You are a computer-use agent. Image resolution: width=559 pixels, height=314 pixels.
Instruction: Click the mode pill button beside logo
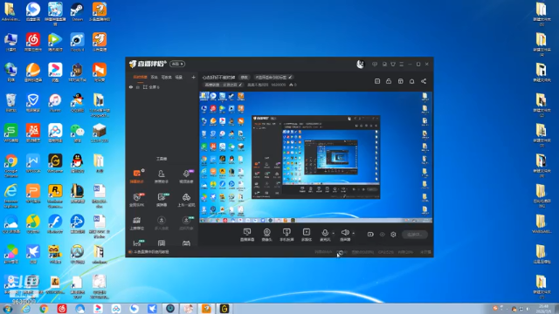177,64
